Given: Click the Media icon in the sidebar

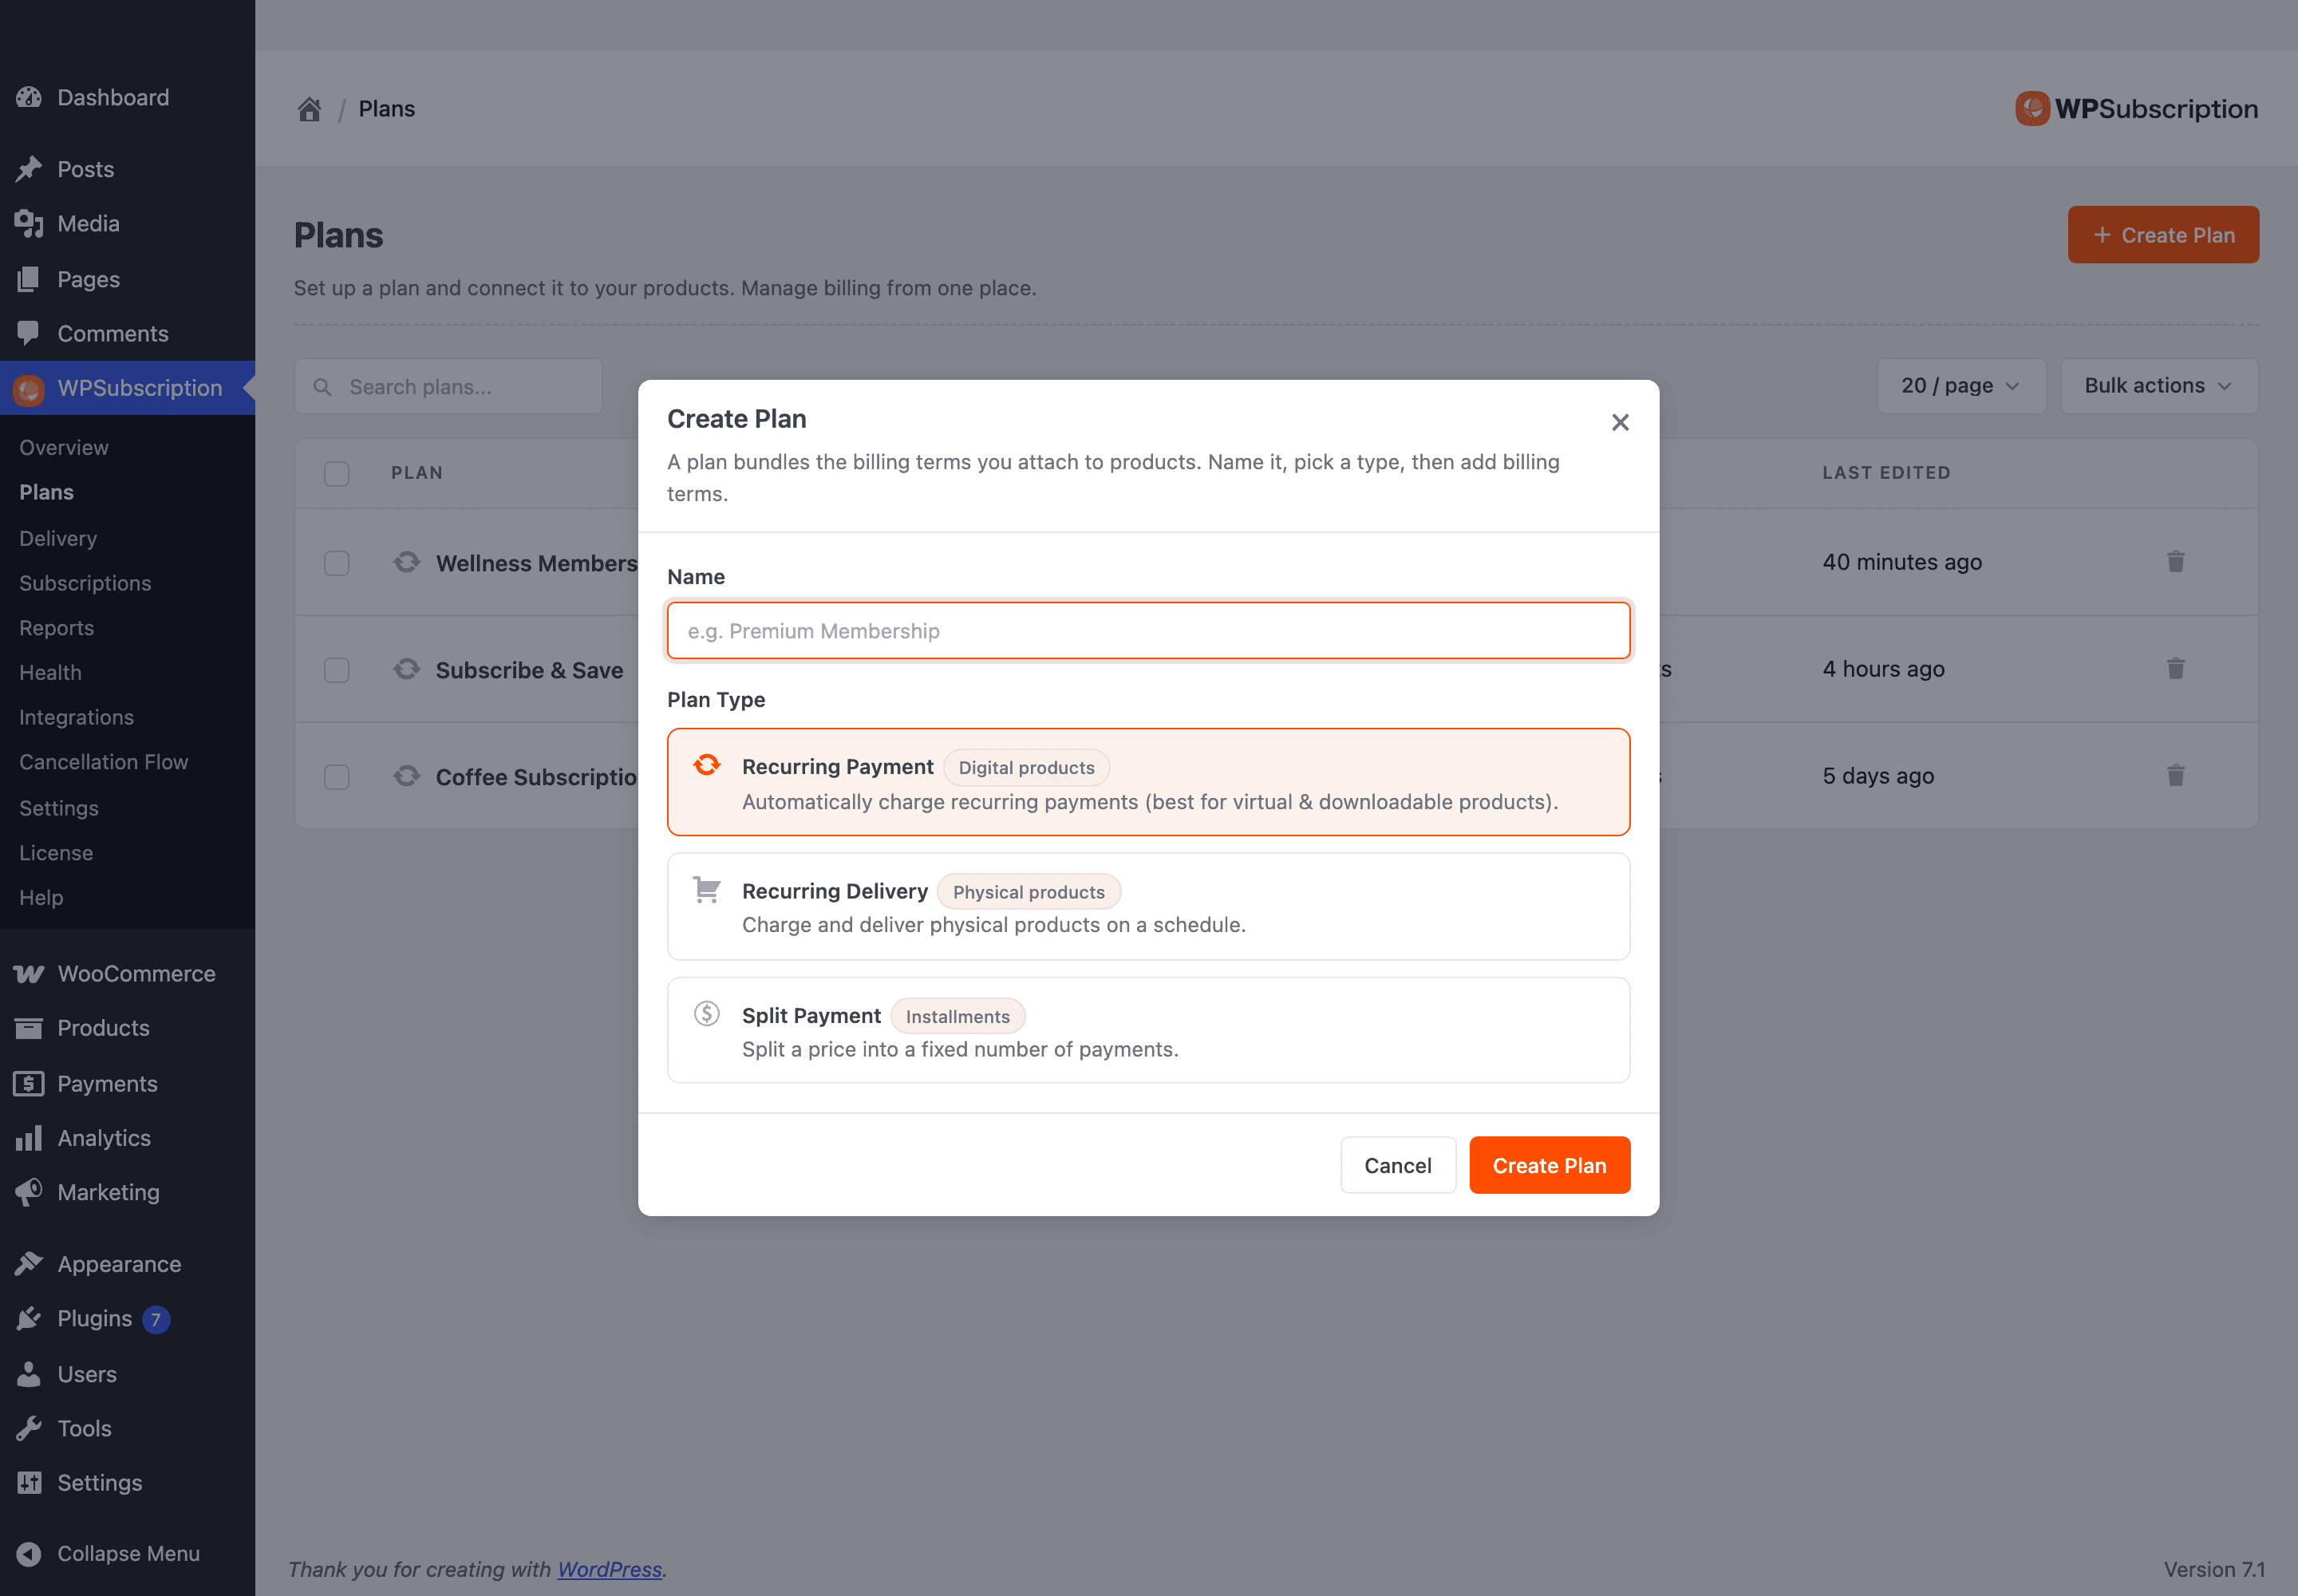Looking at the screenshot, I should pos(29,224).
